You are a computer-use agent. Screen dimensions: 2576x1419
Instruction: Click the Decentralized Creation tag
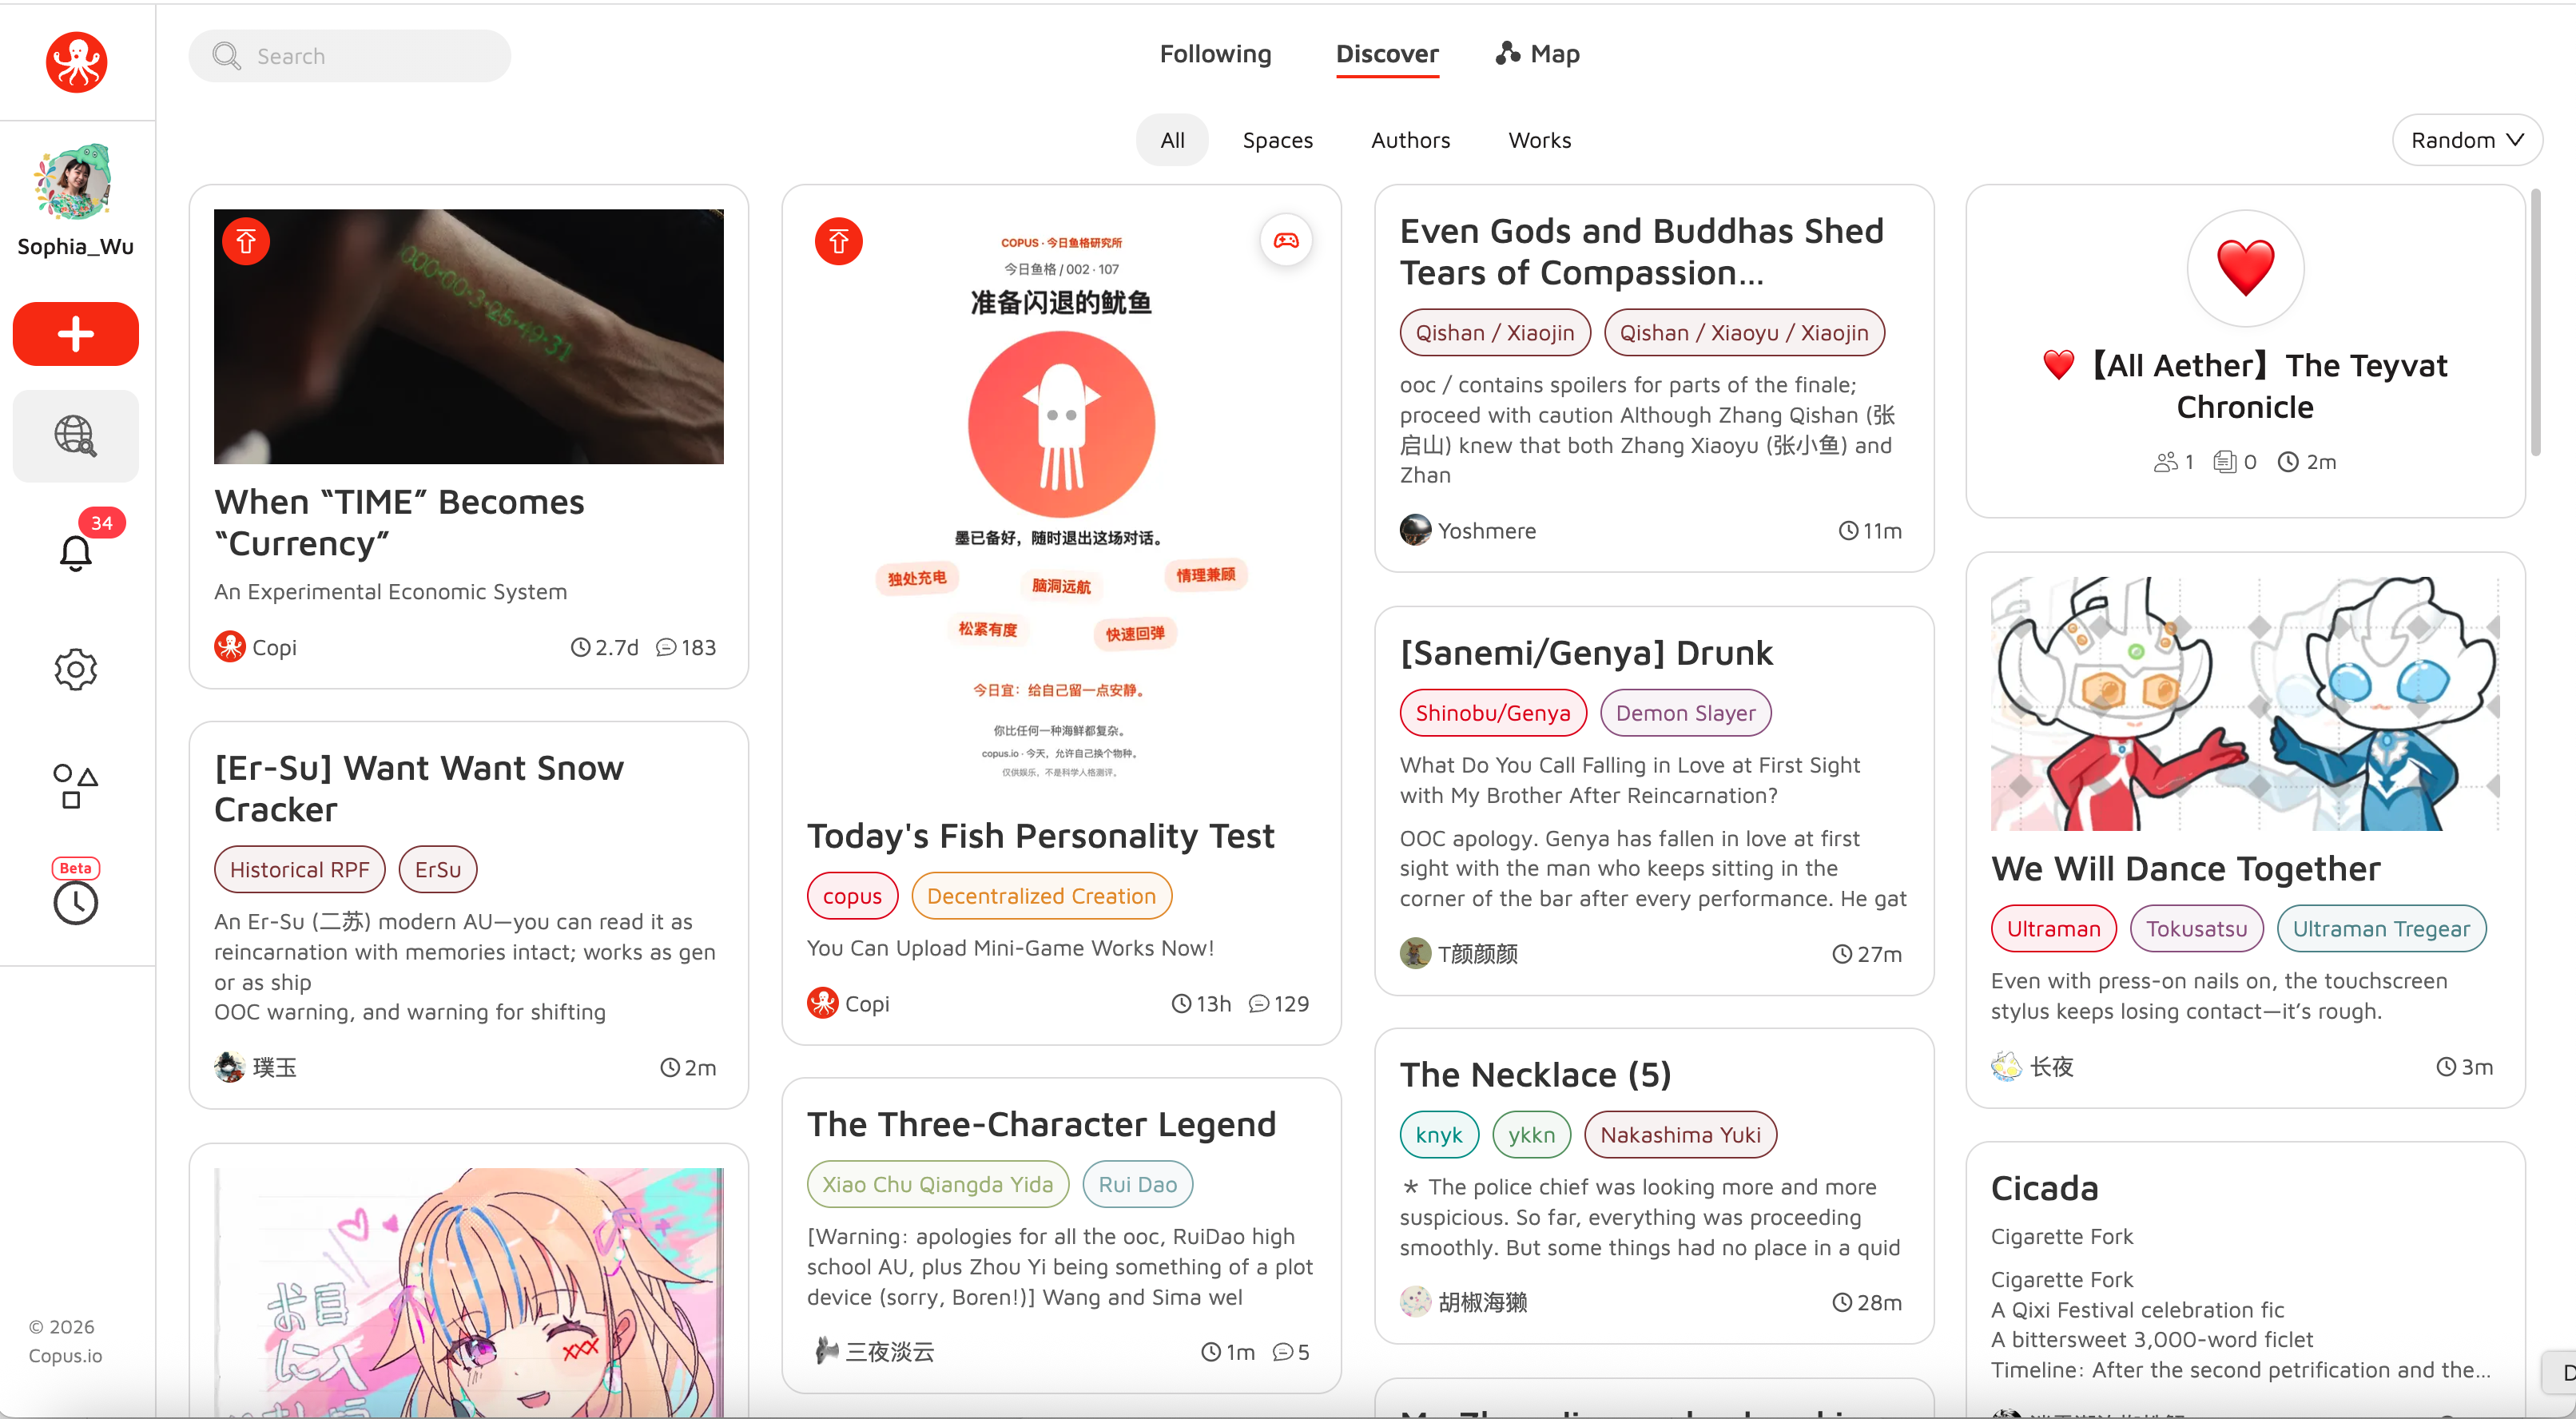[x=1041, y=896]
